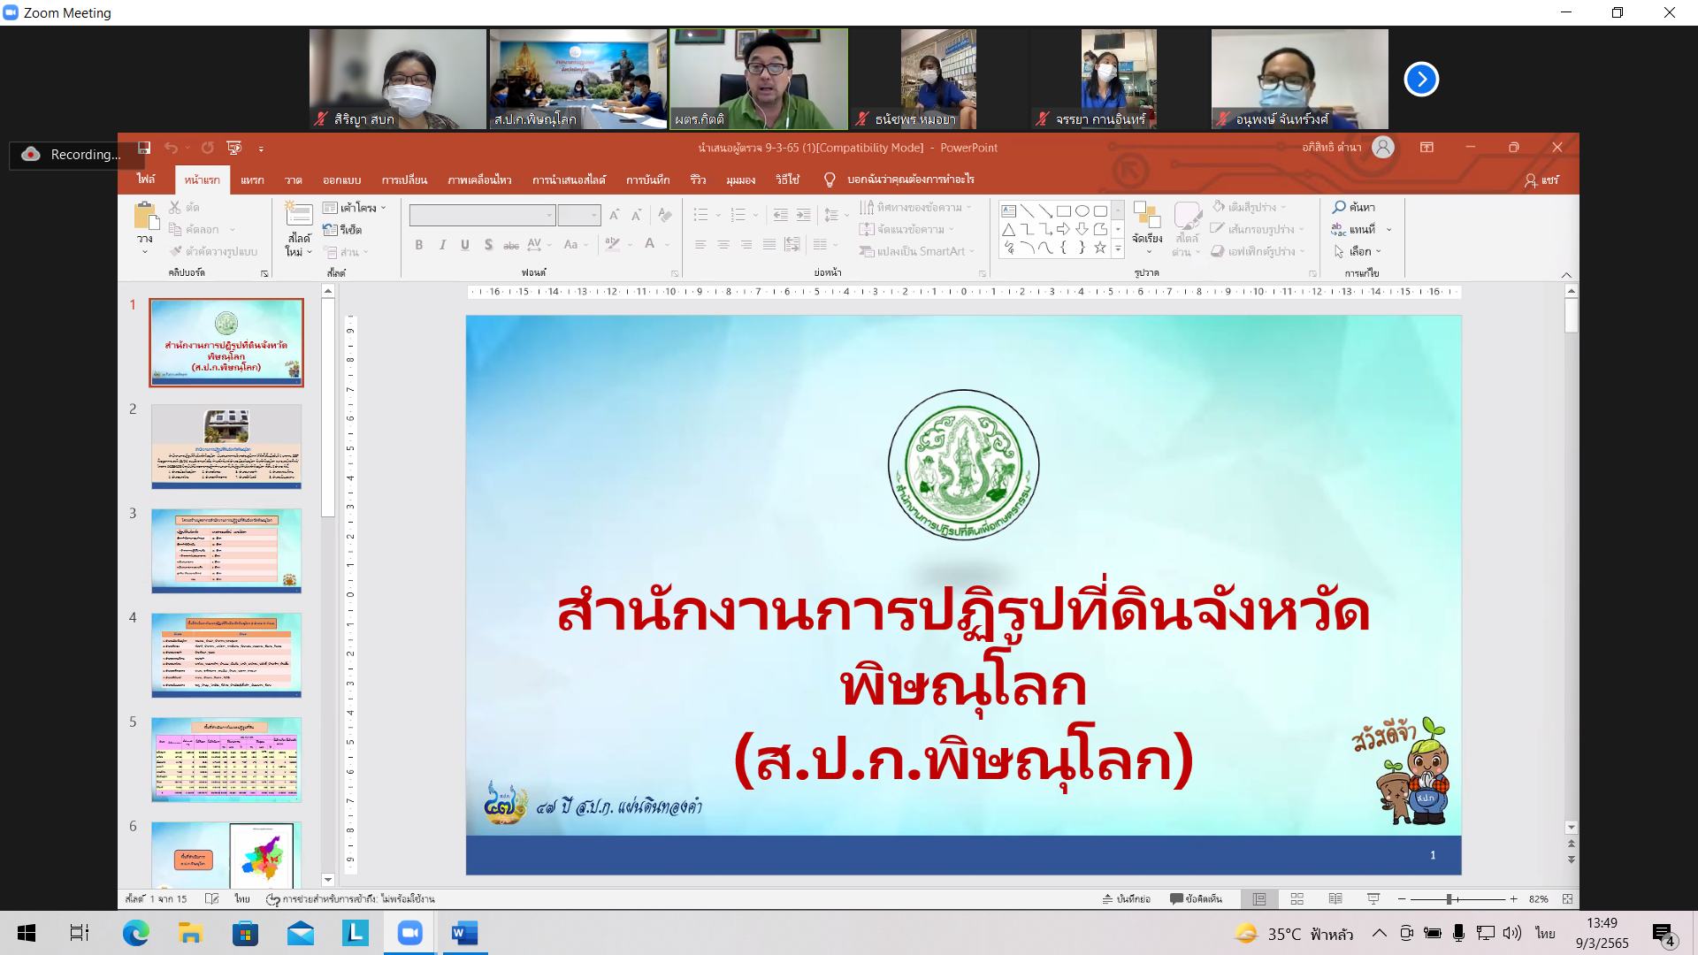
Task: Decrease indent level icon
Action: pyautogui.click(x=780, y=215)
